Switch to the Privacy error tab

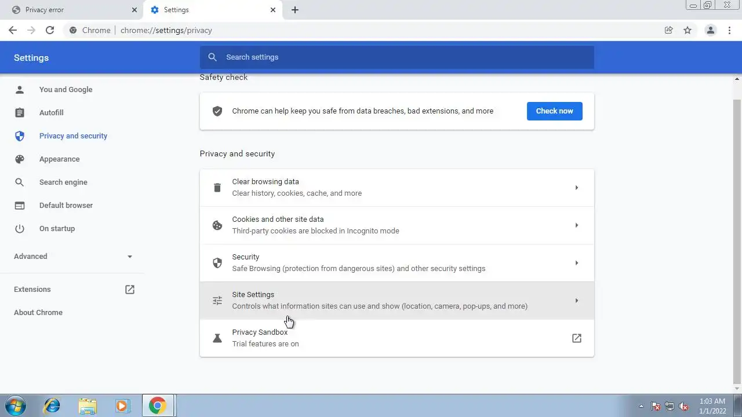72,10
